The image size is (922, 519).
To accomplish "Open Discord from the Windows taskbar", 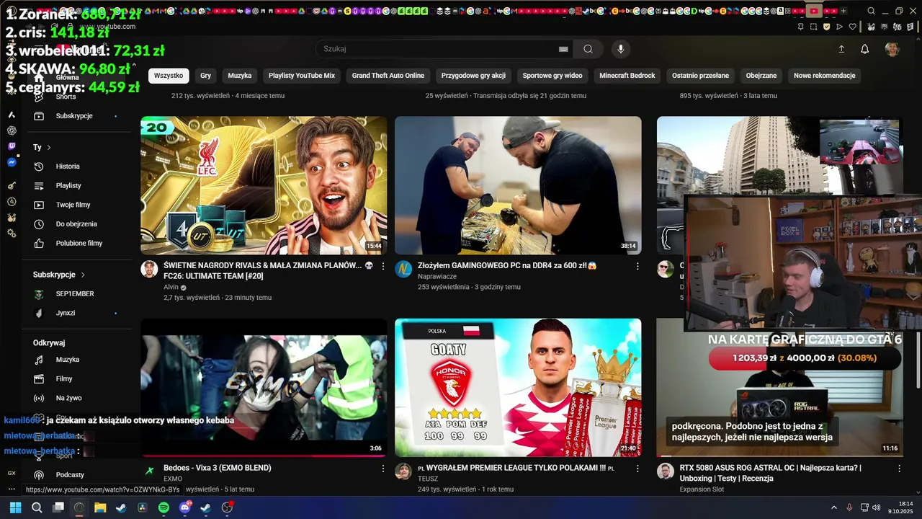I will [x=184, y=507].
